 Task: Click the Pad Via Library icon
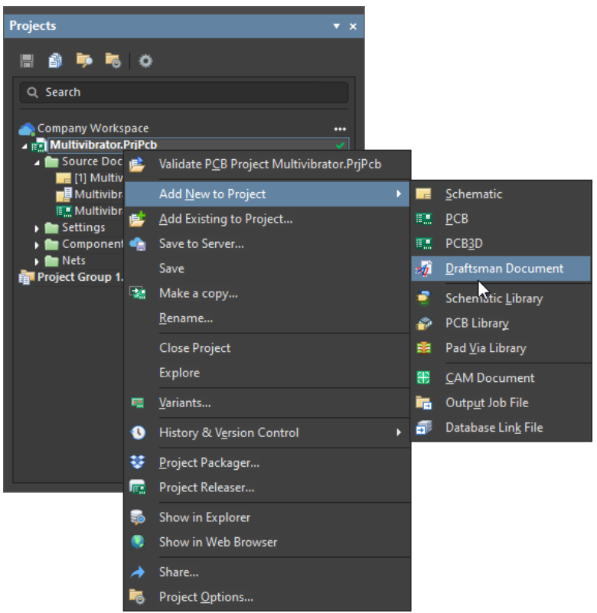[x=423, y=348]
